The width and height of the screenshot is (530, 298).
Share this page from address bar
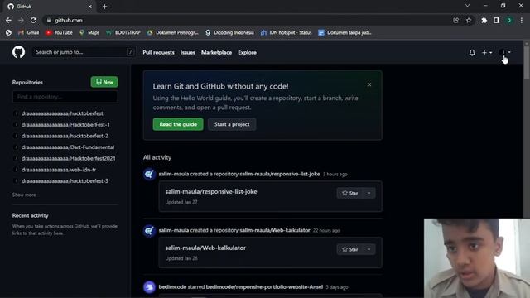click(456, 20)
